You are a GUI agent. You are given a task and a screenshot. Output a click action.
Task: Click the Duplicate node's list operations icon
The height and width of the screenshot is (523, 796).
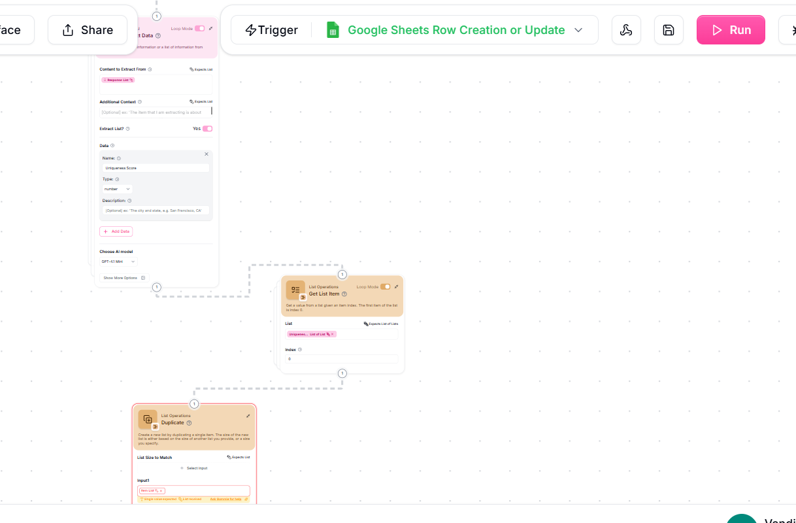coord(148,419)
